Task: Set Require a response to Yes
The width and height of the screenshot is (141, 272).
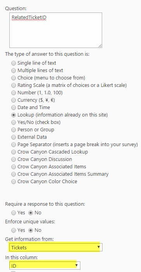Action: tap(14, 213)
